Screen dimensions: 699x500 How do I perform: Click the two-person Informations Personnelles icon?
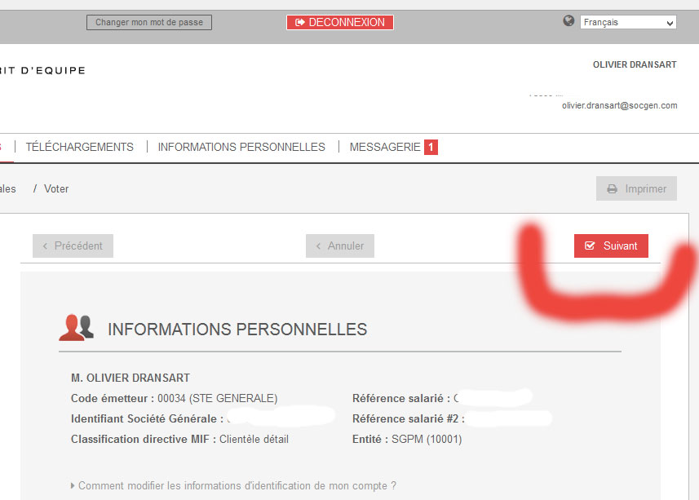click(77, 327)
